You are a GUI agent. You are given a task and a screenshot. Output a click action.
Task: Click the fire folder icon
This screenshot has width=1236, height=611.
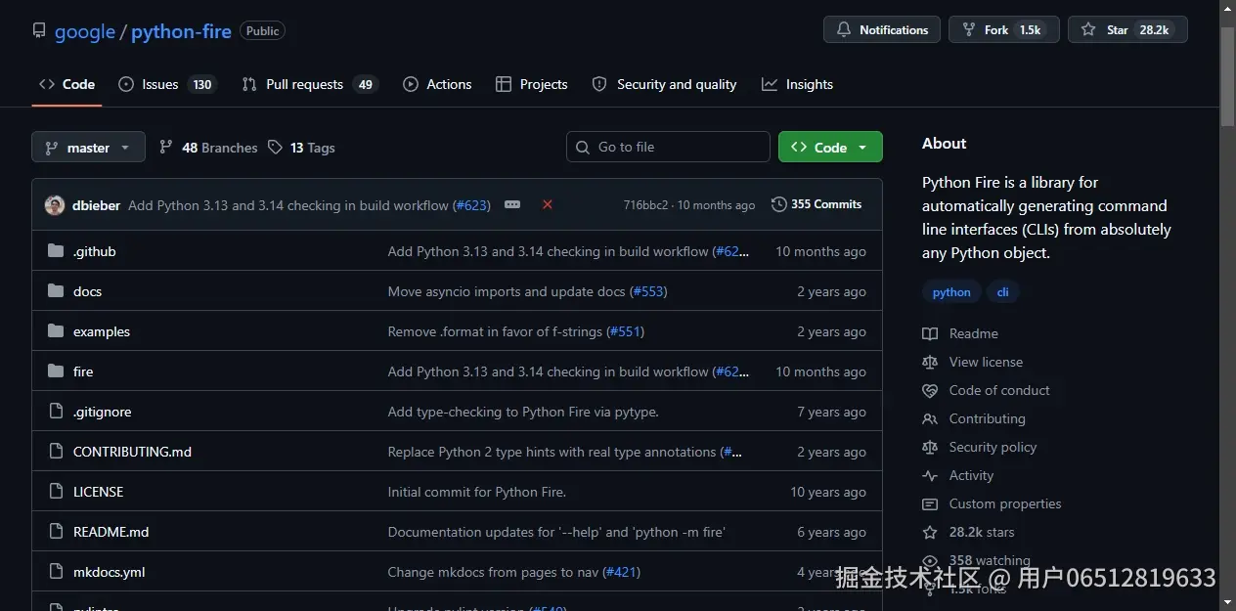point(56,371)
